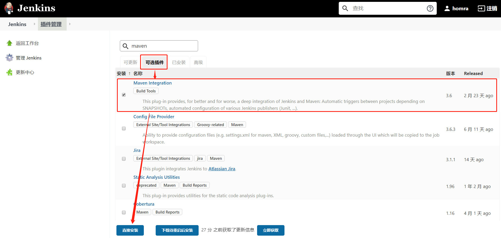Image resolution: width=501 pixels, height=238 pixels.
Task: Switch to the 高级 tab
Action: [198, 62]
